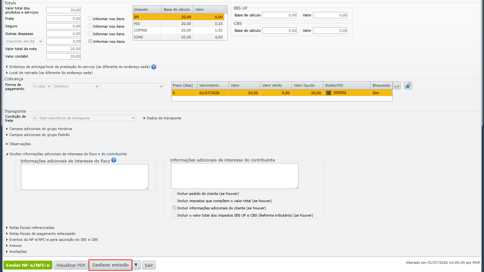The height and width of the screenshot is (272, 484).
Task: Toggle Informar nos itens for Seguro
Action: point(90,26)
